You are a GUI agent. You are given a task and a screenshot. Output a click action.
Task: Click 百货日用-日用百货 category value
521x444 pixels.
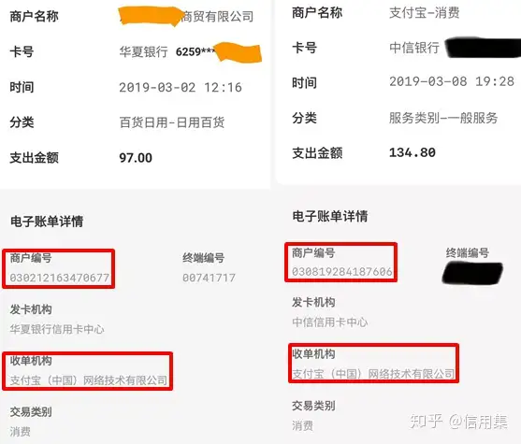point(172,122)
